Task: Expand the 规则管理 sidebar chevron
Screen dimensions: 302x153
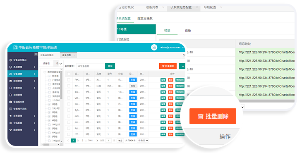Action: (x=35, y=81)
